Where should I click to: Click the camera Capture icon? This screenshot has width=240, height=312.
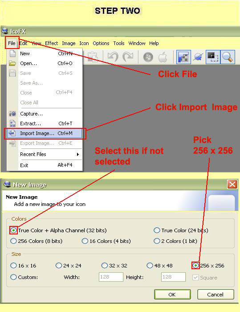click(12, 114)
